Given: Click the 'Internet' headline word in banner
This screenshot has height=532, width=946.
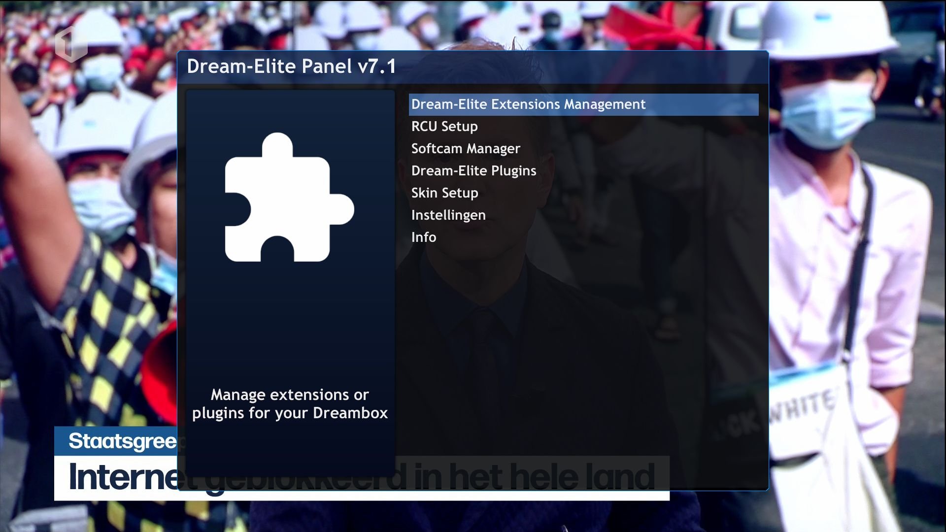Looking at the screenshot, I should 123,477.
